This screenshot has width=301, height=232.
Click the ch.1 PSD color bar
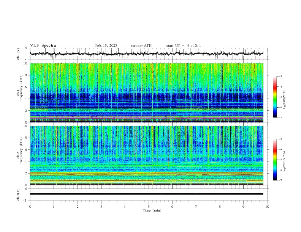275,97
